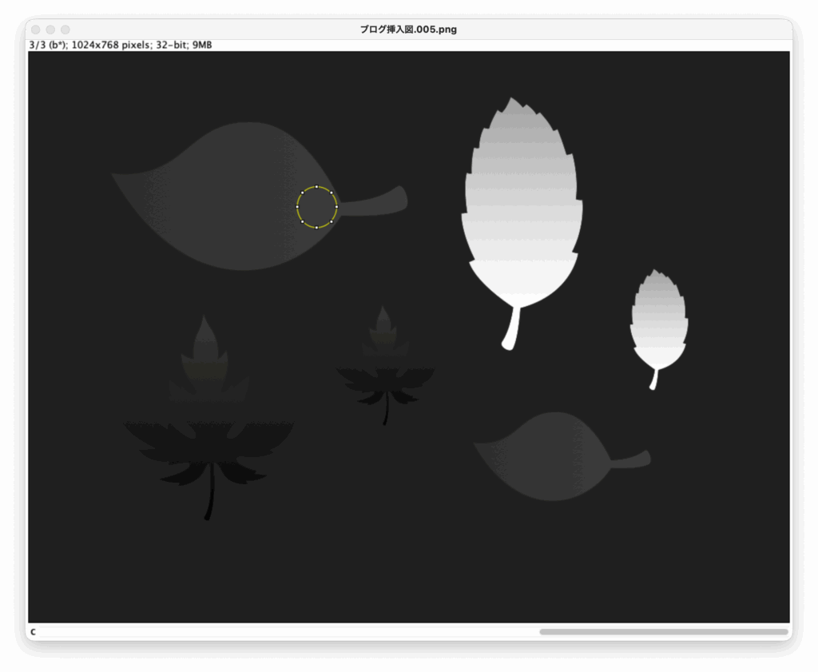Click the window title ブログ挿入図.005.png
Screen dimensions: 818x672
tap(408, 30)
